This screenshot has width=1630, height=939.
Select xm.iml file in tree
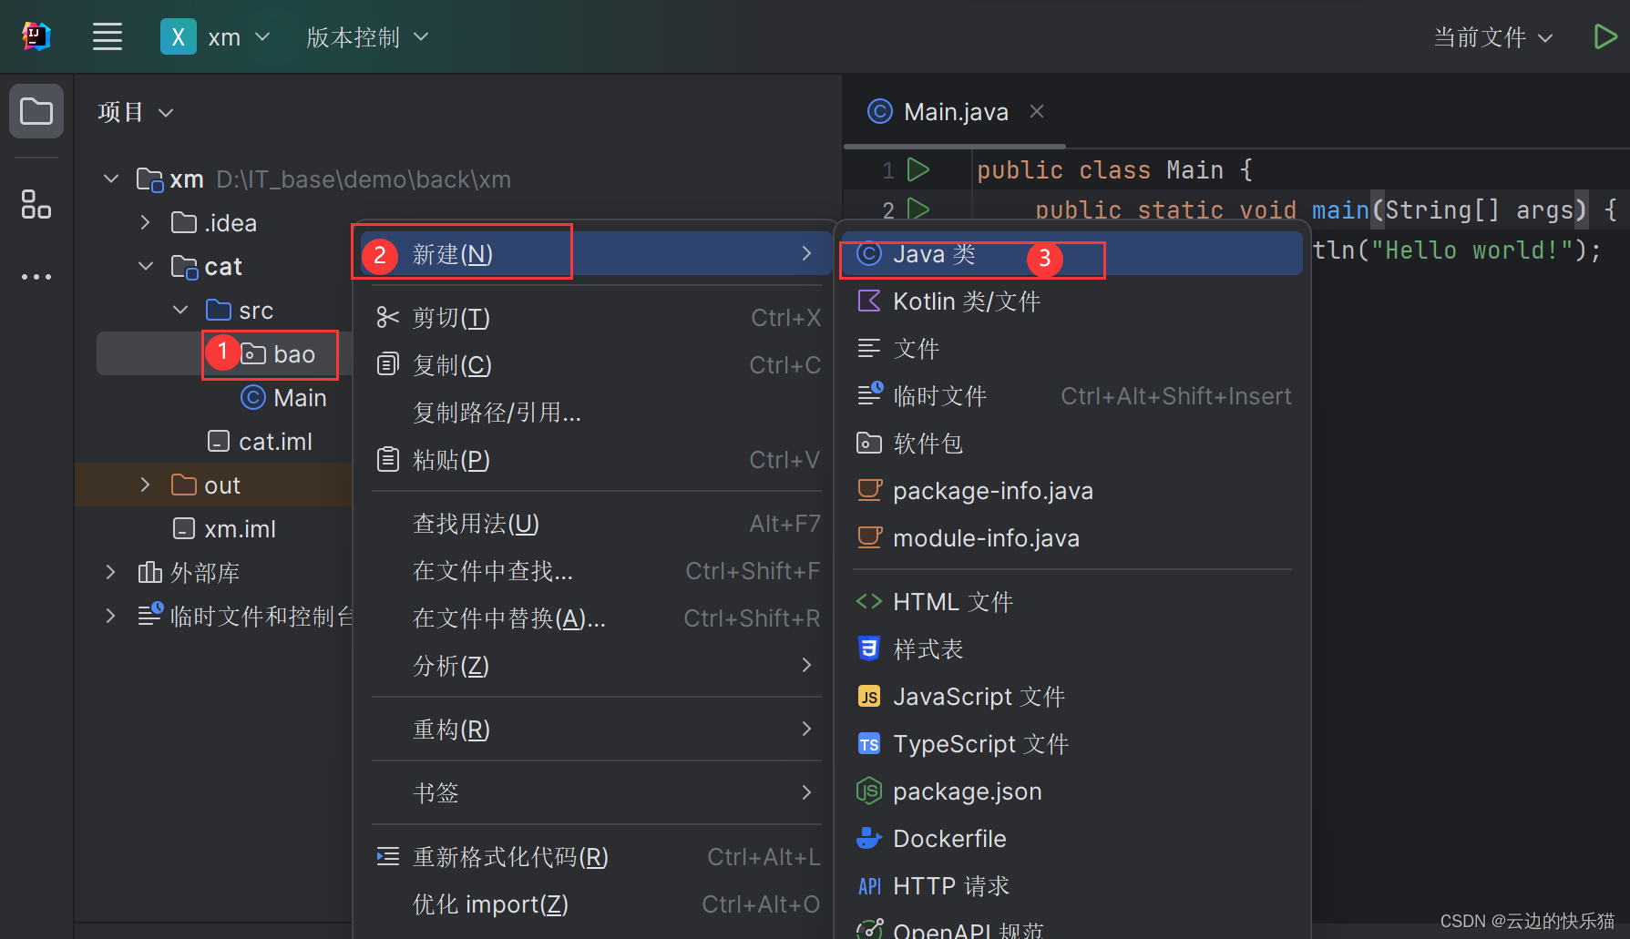(224, 529)
